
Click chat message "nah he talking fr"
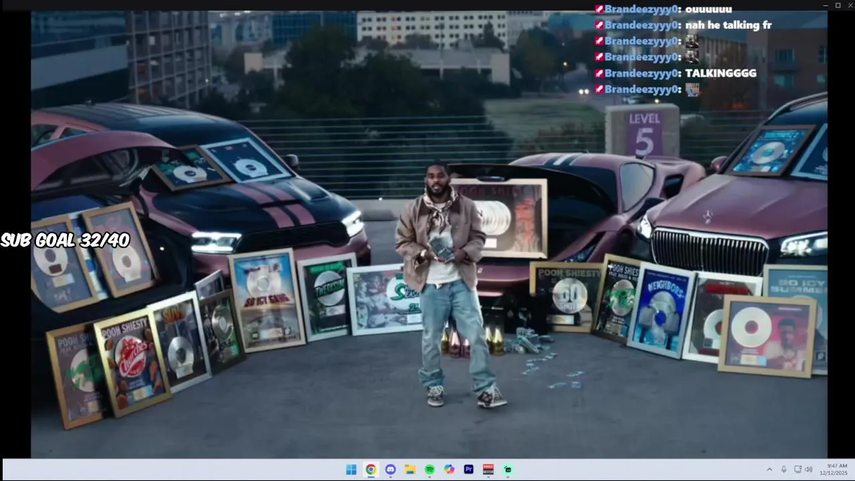tap(728, 25)
